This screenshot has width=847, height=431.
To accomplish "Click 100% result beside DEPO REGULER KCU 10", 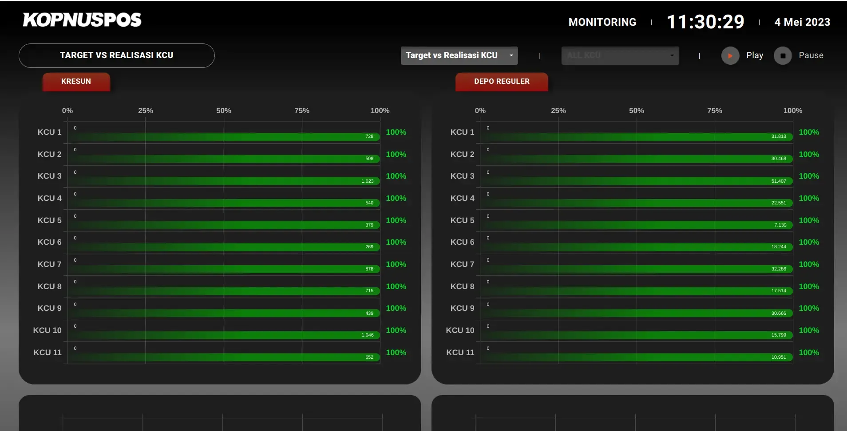I will point(809,330).
